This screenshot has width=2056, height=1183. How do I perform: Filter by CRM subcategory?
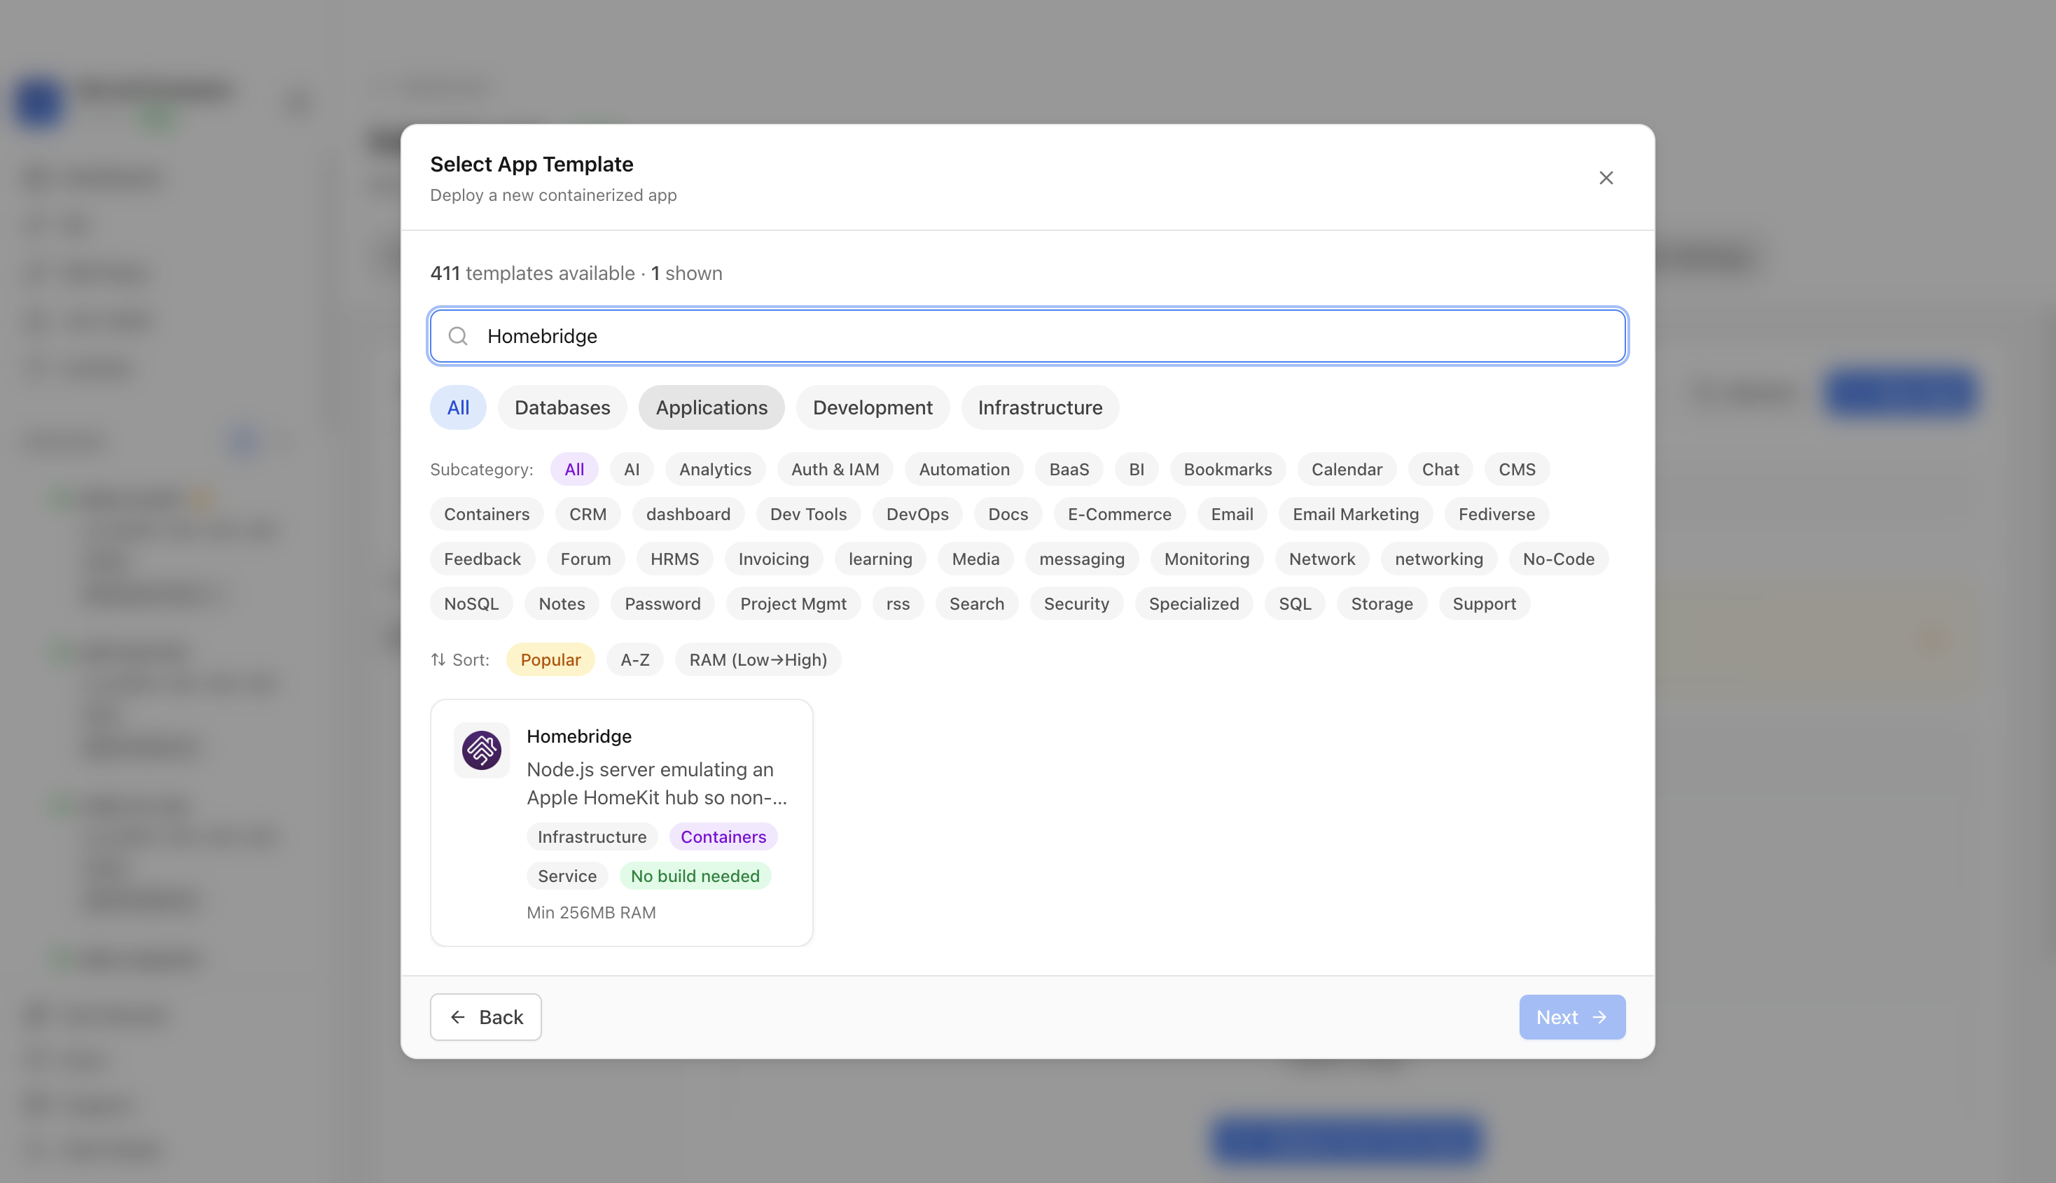click(x=588, y=514)
